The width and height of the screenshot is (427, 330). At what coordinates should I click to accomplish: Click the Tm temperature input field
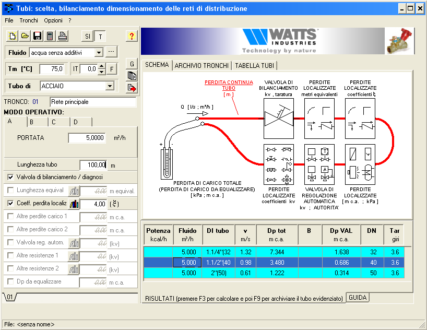52,69
